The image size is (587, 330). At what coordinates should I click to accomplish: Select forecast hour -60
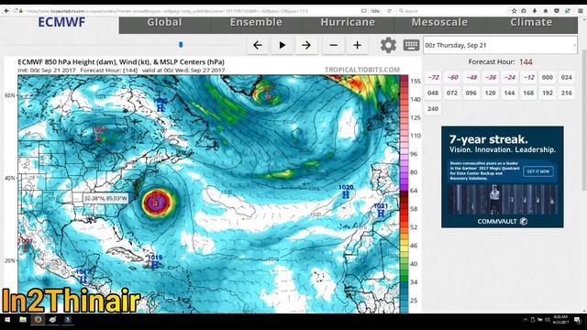(x=452, y=77)
